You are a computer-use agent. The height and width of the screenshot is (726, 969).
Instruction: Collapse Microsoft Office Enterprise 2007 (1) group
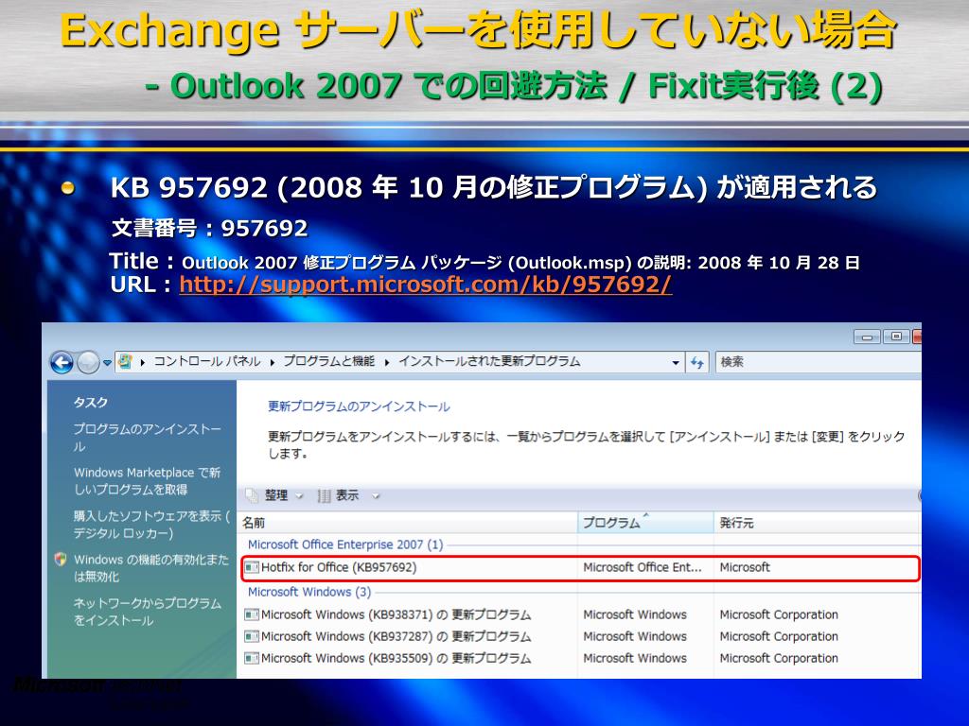[345, 545]
